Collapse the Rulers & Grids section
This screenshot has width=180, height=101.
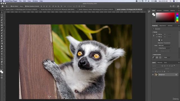(x=152, y=55)
